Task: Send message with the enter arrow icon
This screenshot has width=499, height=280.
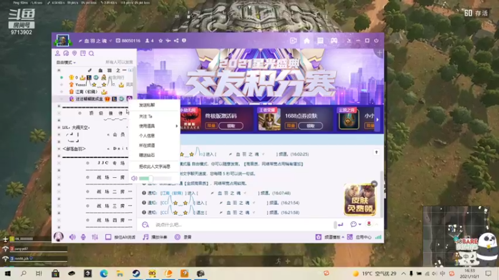Action: click(x=341, y=225)
